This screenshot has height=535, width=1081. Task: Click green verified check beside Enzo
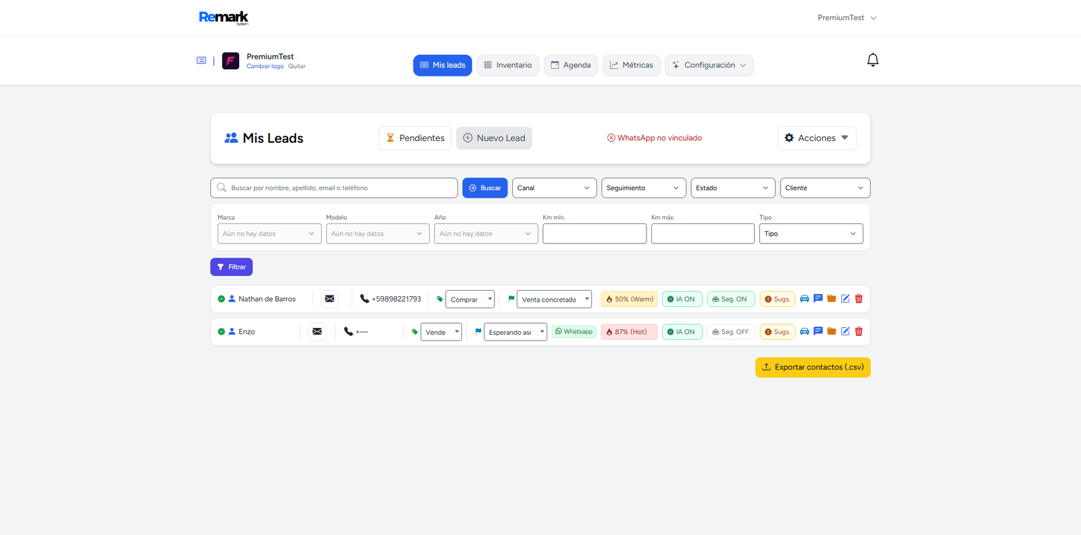(221, 332)
